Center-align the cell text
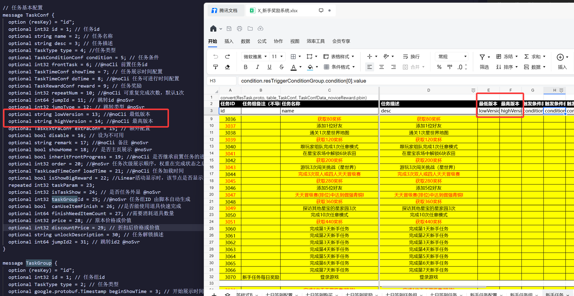 (x=381, y=67)
